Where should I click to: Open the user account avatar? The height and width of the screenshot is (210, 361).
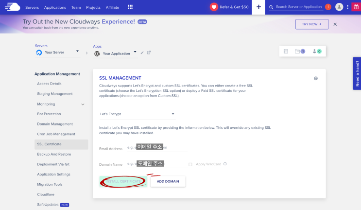click(x=339, y=7)
